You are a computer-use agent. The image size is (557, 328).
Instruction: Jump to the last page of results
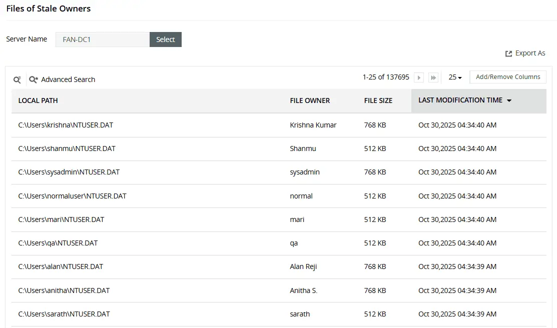point(433,77)
